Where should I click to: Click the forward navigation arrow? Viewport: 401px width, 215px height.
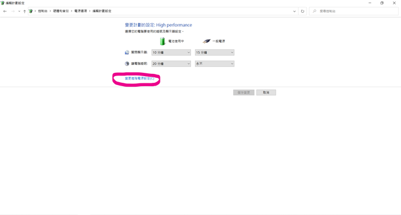pos(13,11)
